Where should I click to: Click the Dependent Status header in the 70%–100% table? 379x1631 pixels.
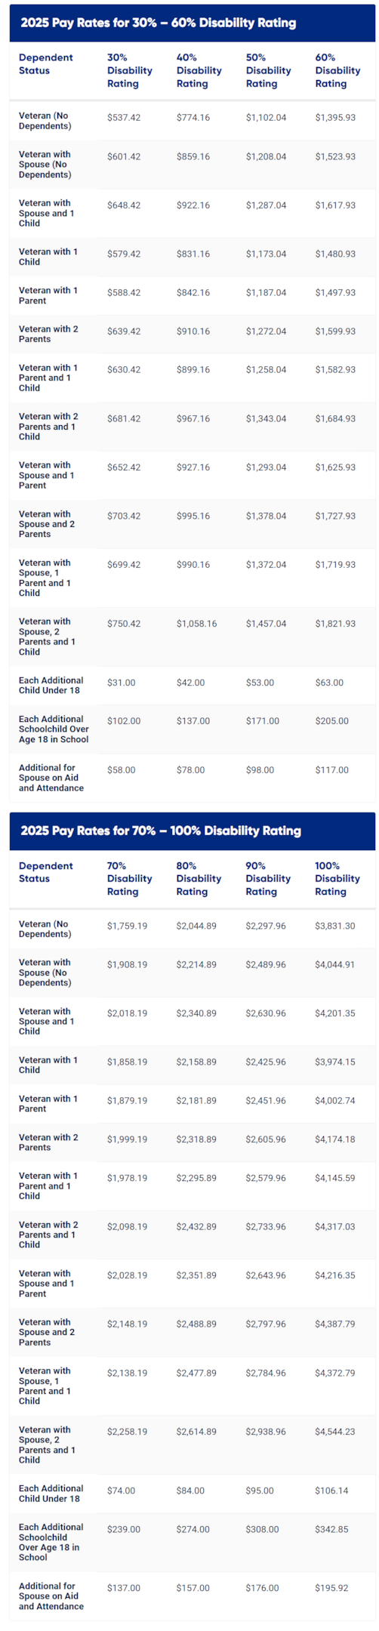coord(45,872)
